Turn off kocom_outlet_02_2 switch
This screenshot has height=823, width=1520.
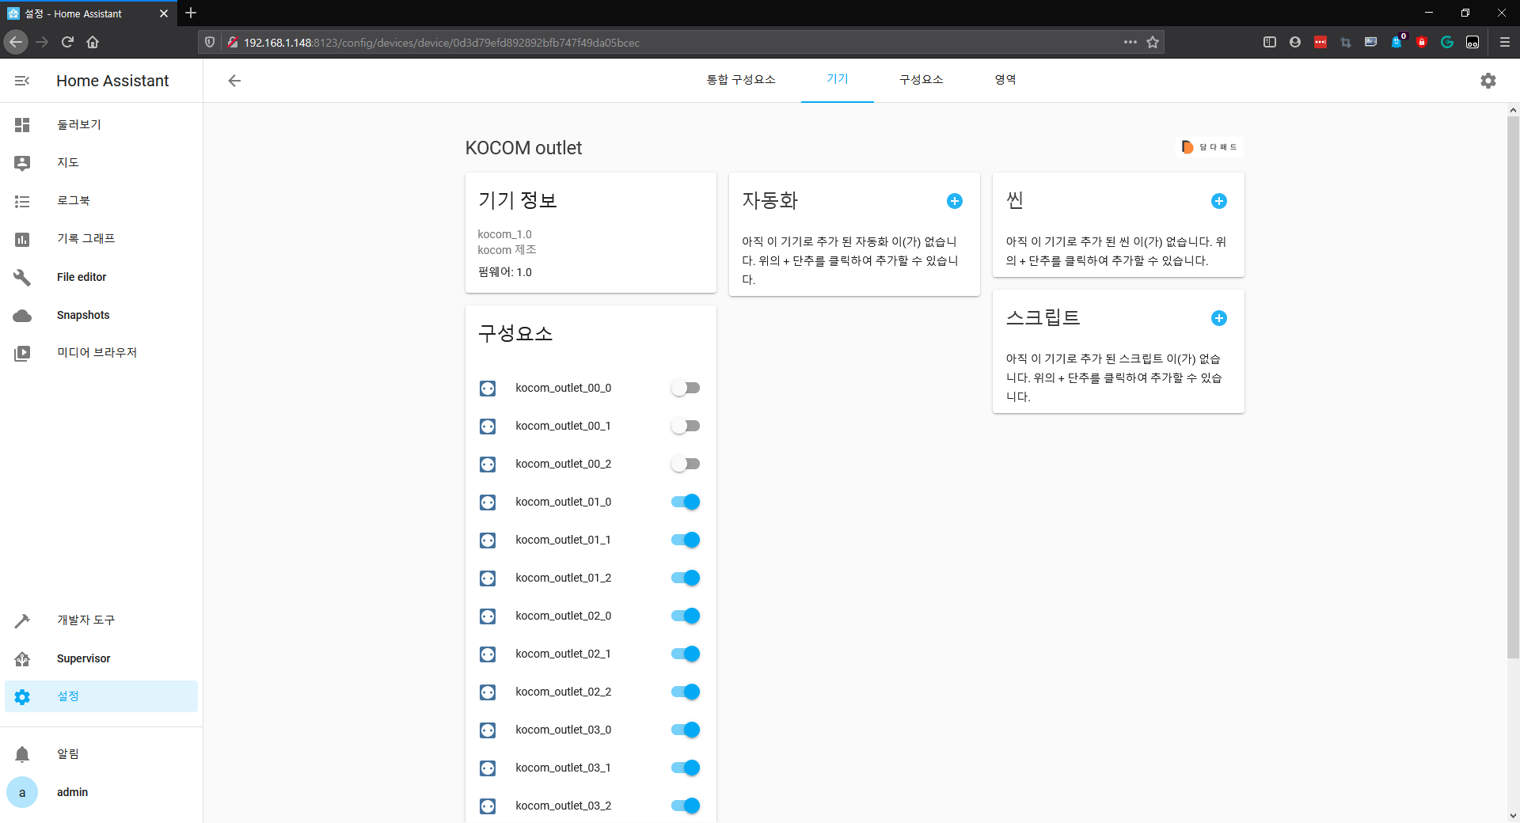point(686,692)
